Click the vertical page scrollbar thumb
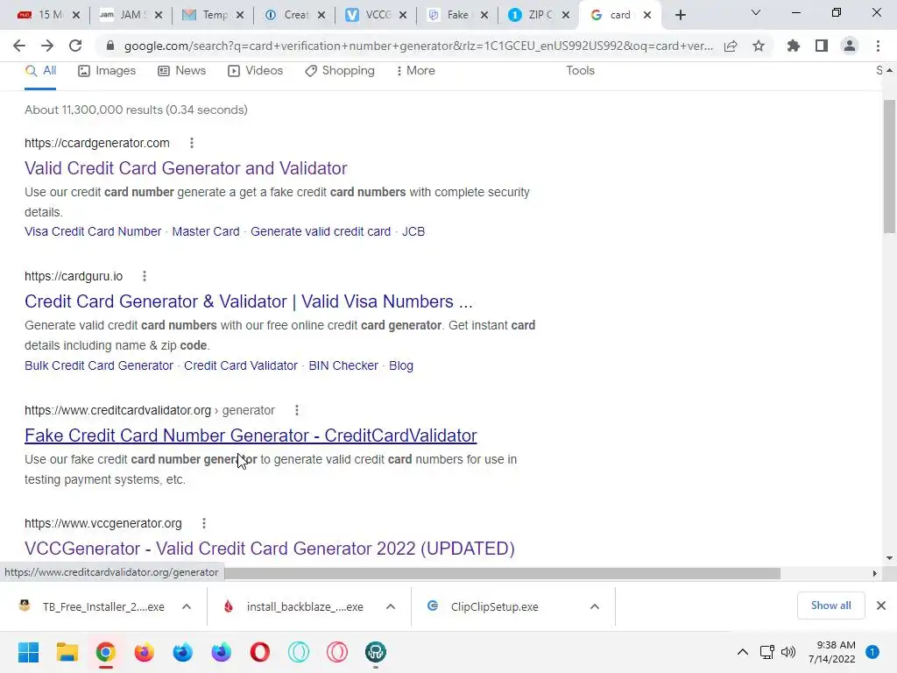This screenshot has height=673, width=897. tap(889, 166)
